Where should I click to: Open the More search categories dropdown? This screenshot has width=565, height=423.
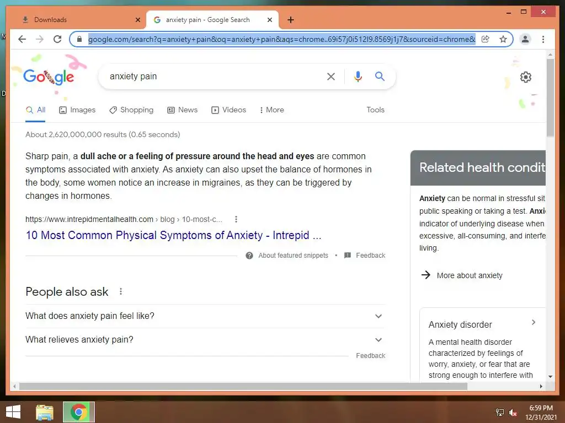pos(271,110)
